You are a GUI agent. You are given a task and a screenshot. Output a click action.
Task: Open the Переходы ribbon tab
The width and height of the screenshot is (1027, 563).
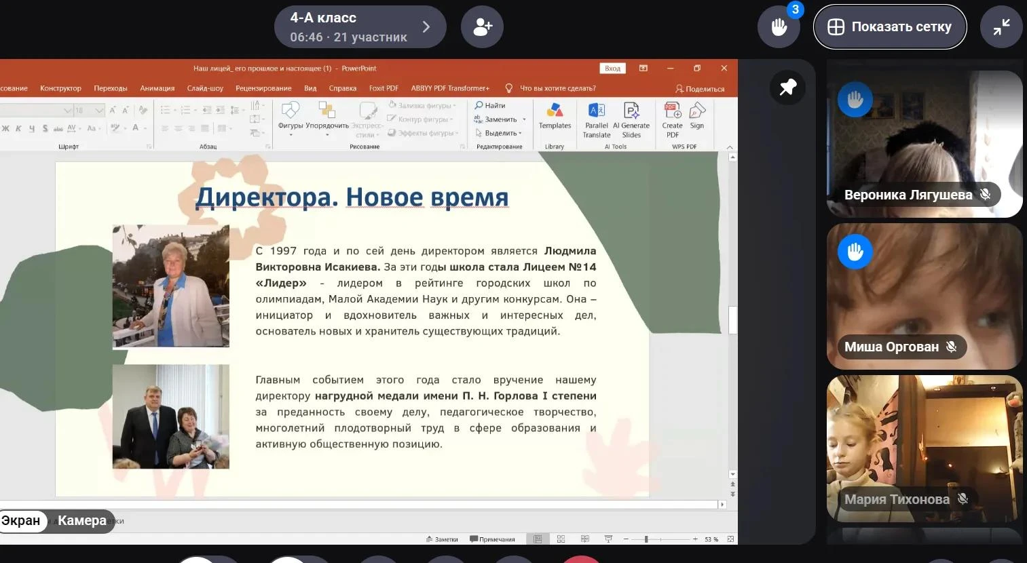coord(111,88)
